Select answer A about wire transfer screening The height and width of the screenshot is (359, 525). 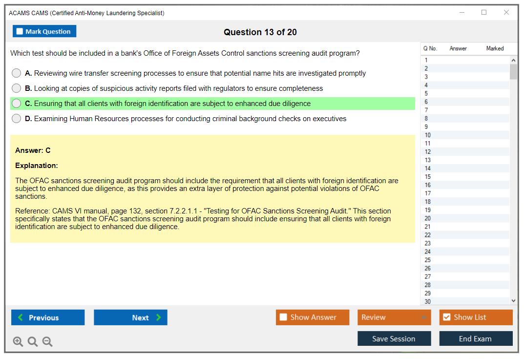17,73
